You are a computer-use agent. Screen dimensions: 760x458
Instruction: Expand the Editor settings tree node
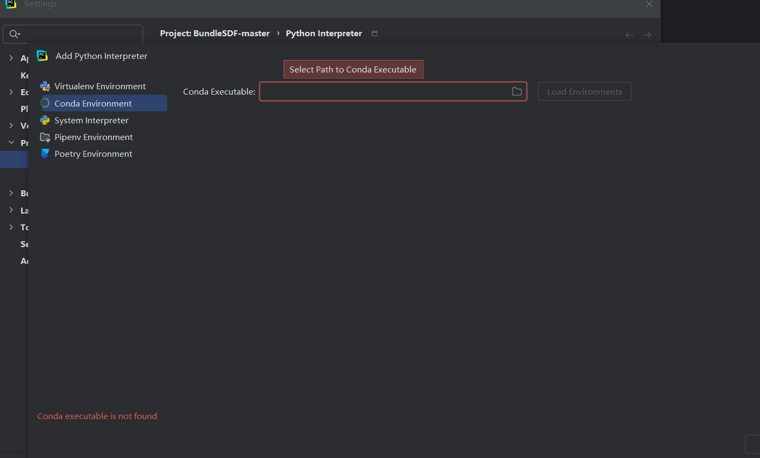tap(11, 92)
